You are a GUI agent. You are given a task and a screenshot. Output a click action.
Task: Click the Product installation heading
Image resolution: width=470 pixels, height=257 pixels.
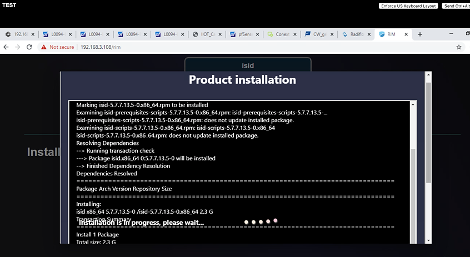242,80
